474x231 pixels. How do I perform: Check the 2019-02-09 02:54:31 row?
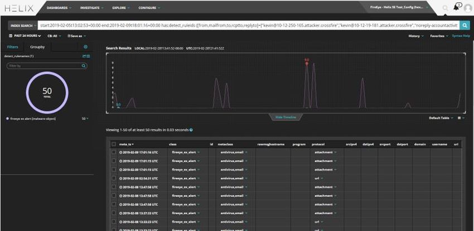pyautogui.click(x=113, y=179)
